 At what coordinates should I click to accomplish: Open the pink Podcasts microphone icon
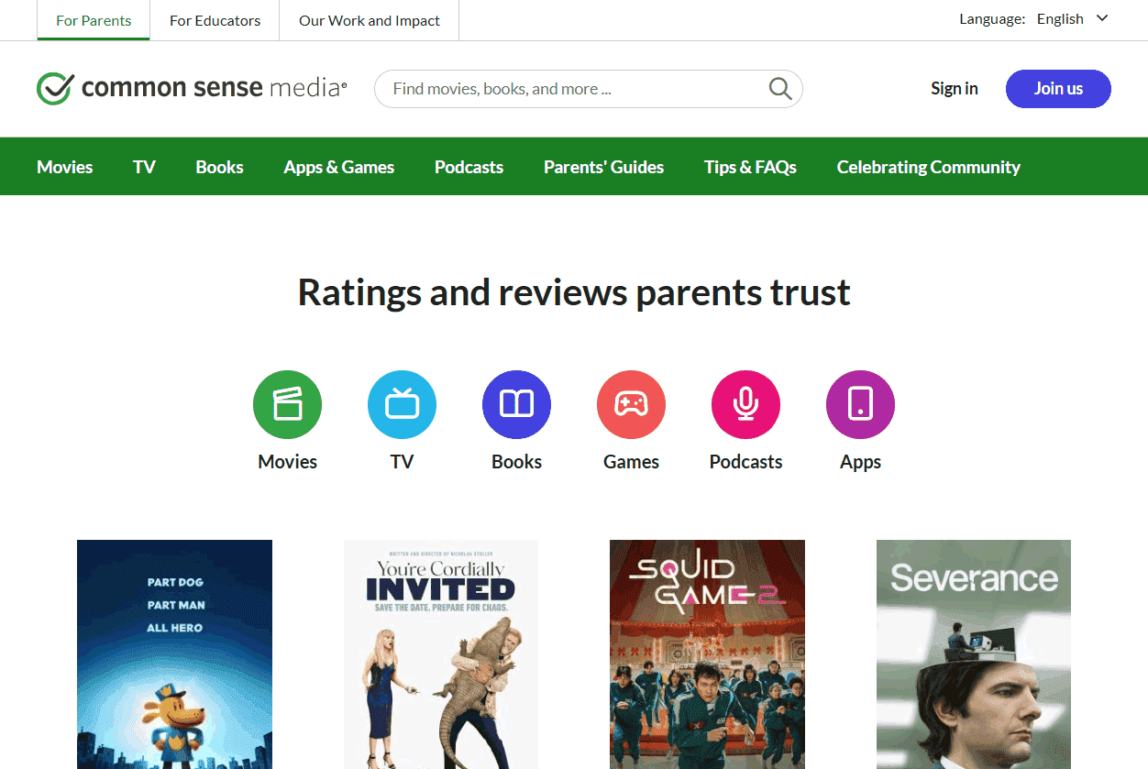click(x=745, y=405)
